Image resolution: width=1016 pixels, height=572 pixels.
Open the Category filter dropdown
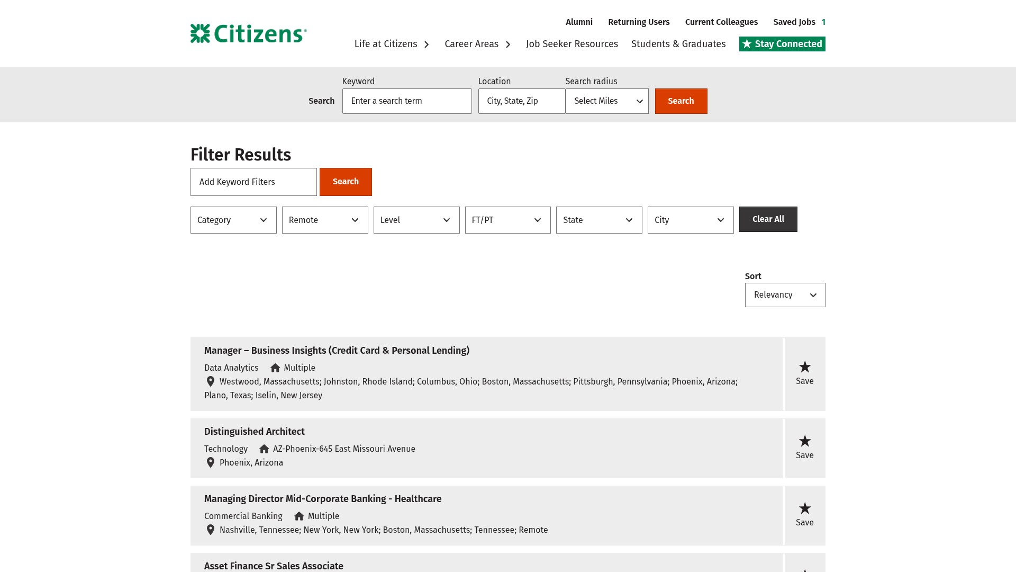coord(233,220)
